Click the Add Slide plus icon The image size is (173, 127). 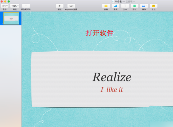26,6
